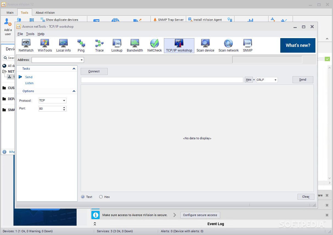Increase the Port value
Screen dimensions: 333x235
(x=64, y=107)
